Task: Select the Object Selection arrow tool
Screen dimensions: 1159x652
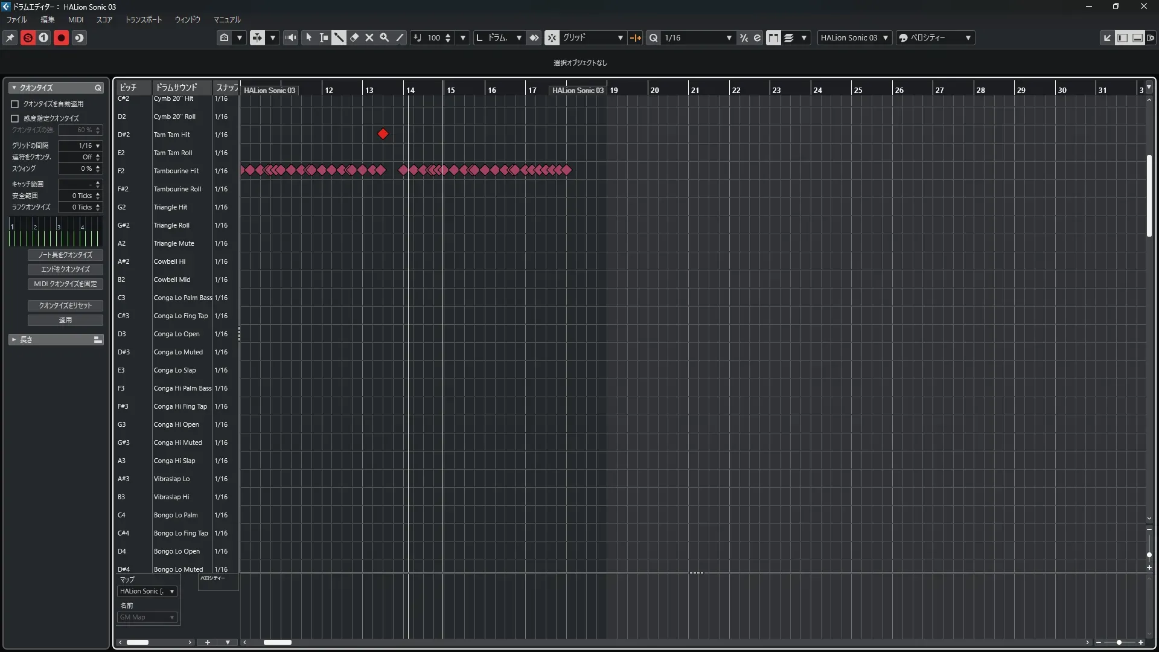Action: click(308, 37)
